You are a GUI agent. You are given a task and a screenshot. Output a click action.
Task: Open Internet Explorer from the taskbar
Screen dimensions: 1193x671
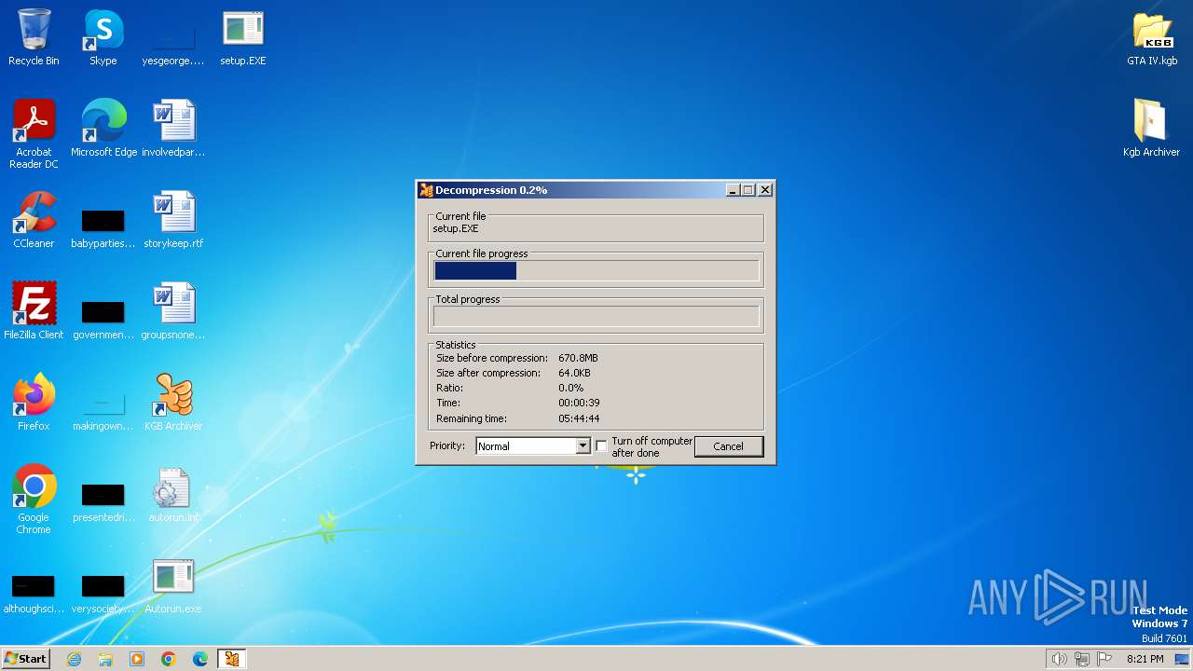(x=74, y=659)
